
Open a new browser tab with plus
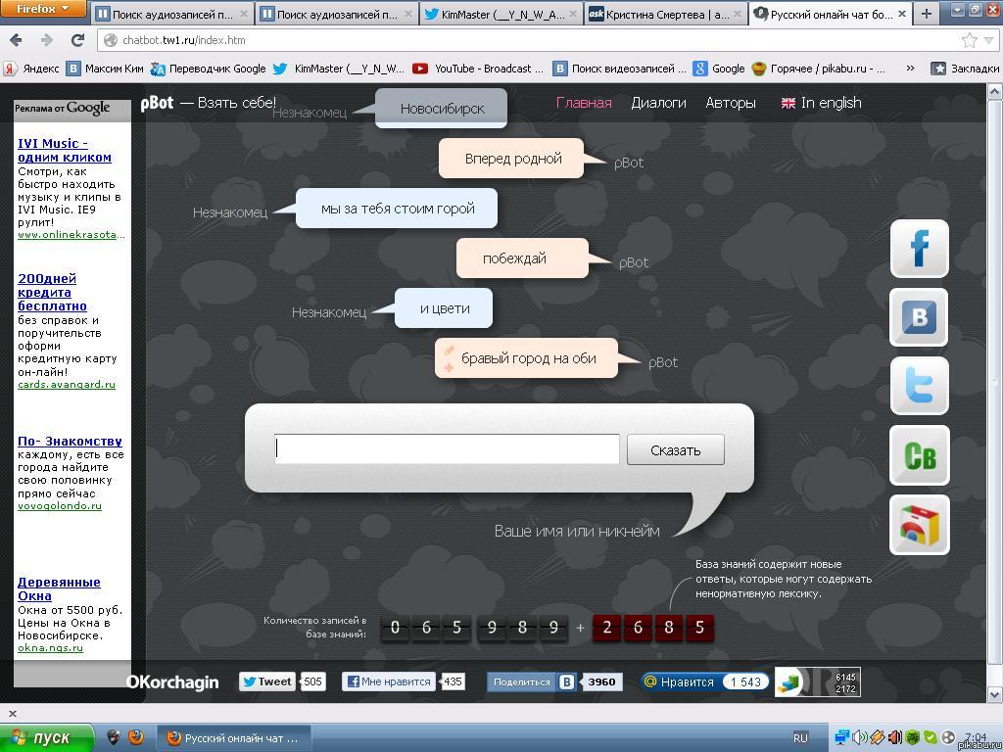[x=926, y=14]
